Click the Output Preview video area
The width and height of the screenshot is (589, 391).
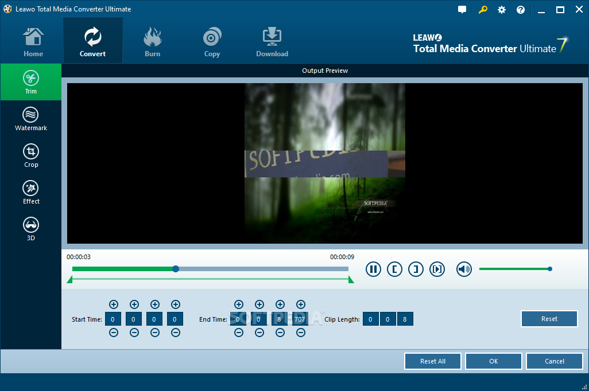[x=325, y=163]
